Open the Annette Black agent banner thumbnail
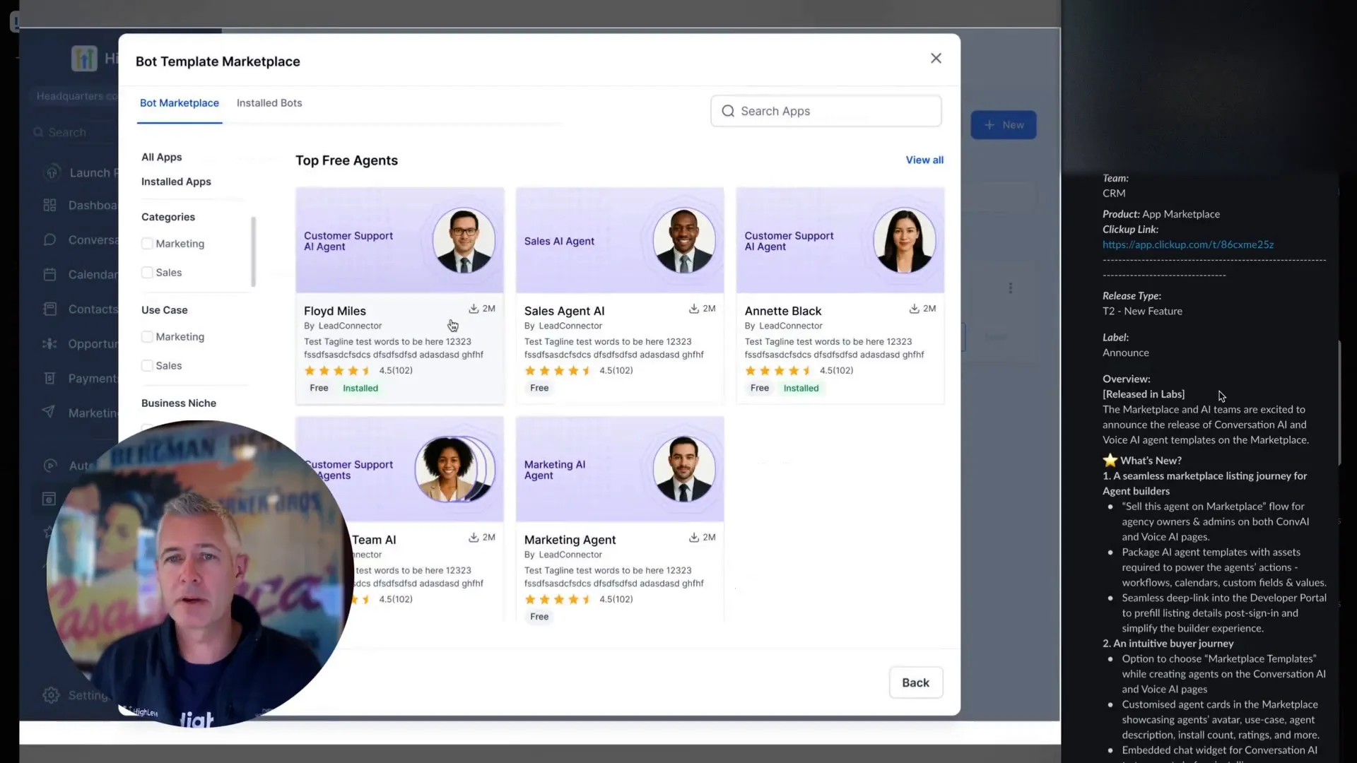1357x763 pixels. point(840,241)
